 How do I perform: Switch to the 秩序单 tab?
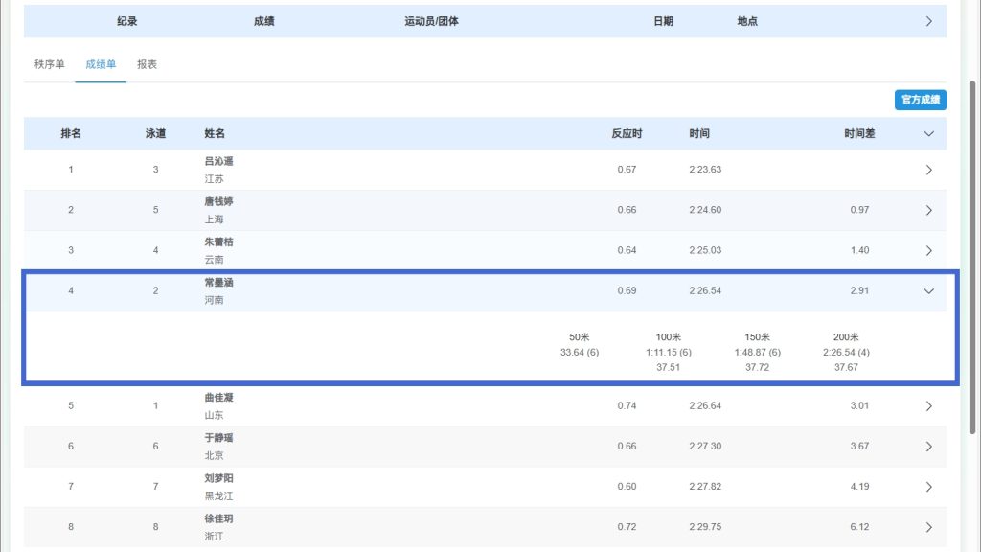click(49, 65)
